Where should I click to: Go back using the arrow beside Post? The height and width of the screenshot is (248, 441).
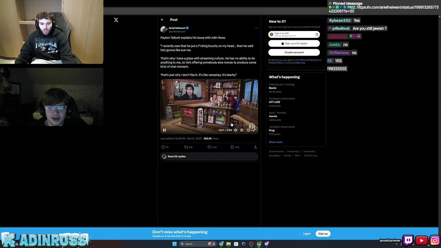tap(162, 20)
